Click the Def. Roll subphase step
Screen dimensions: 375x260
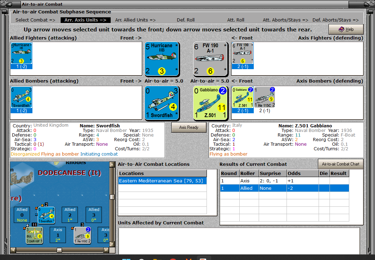point(186,20)
